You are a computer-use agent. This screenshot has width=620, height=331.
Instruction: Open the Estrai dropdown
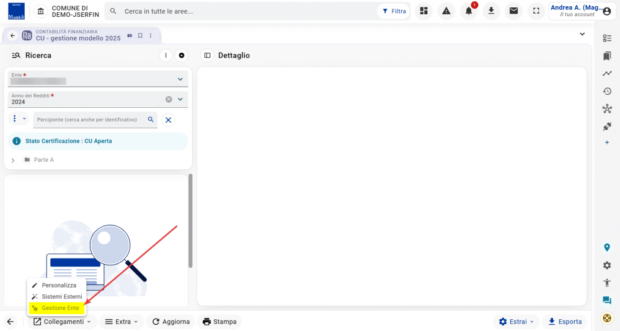click(x=516, y=322)
